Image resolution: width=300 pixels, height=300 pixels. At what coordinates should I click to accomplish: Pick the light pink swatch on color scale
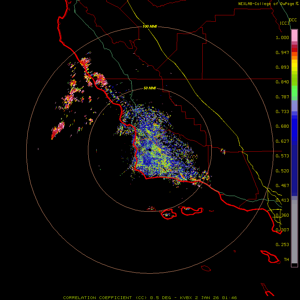(x=294, y=36)
